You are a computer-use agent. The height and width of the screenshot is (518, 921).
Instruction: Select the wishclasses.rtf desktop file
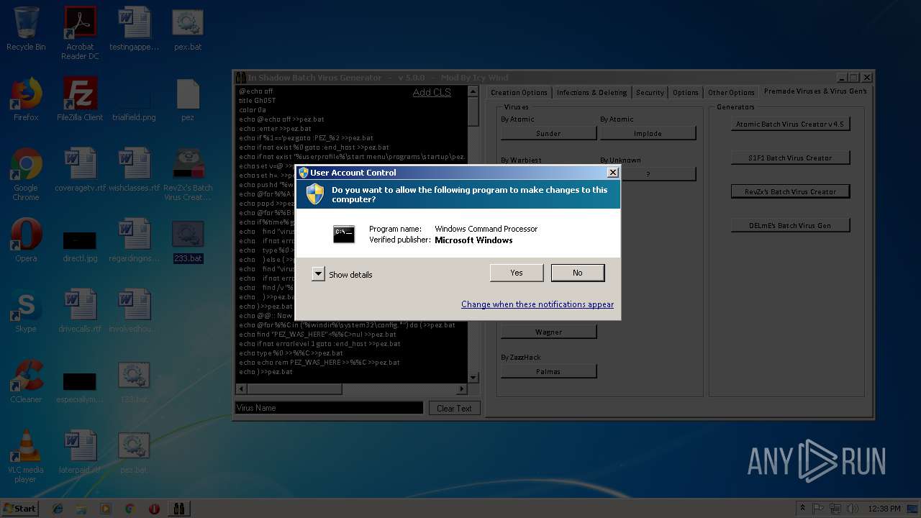[x=134, y=170]
